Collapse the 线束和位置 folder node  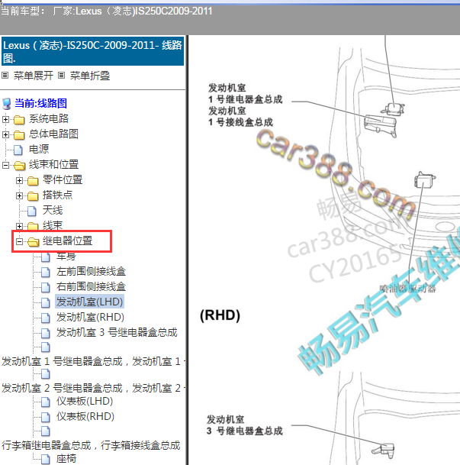[5, 165]
